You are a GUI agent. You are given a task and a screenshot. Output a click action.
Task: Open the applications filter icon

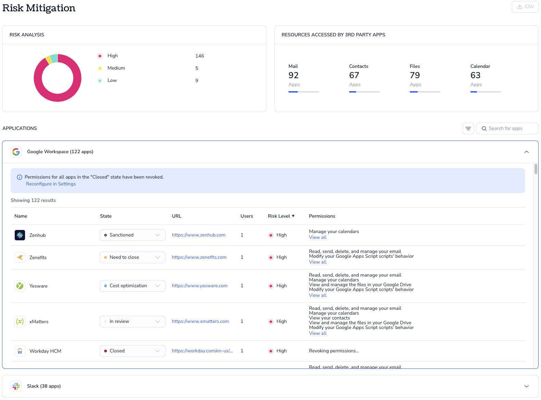click(468, 129)
